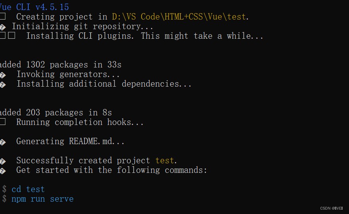Viewport: 349px width, 214px height.
Task: Click the diamond glyph before "Installing additional dependencies"
Action: [3, 84]
